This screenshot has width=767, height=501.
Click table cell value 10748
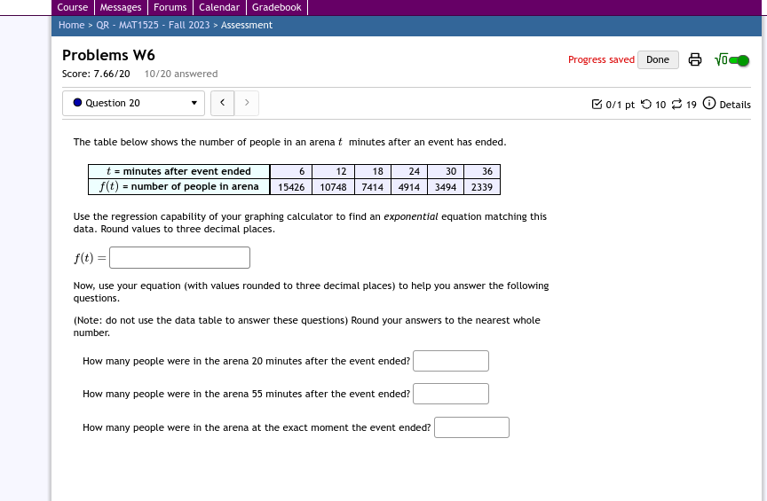tap(333, 187)
